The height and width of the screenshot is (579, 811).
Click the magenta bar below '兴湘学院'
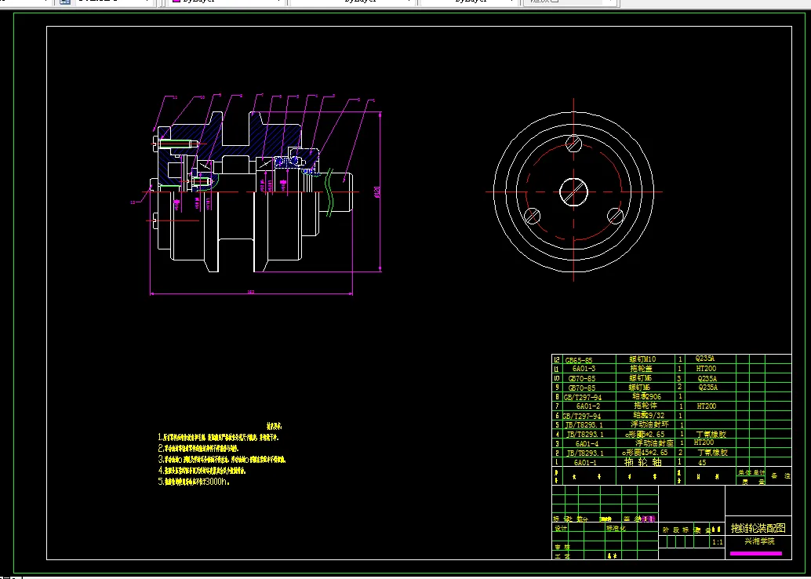(755, 554)
